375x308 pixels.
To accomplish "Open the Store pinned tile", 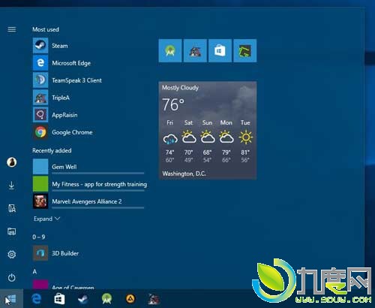I will click(220, 50).
